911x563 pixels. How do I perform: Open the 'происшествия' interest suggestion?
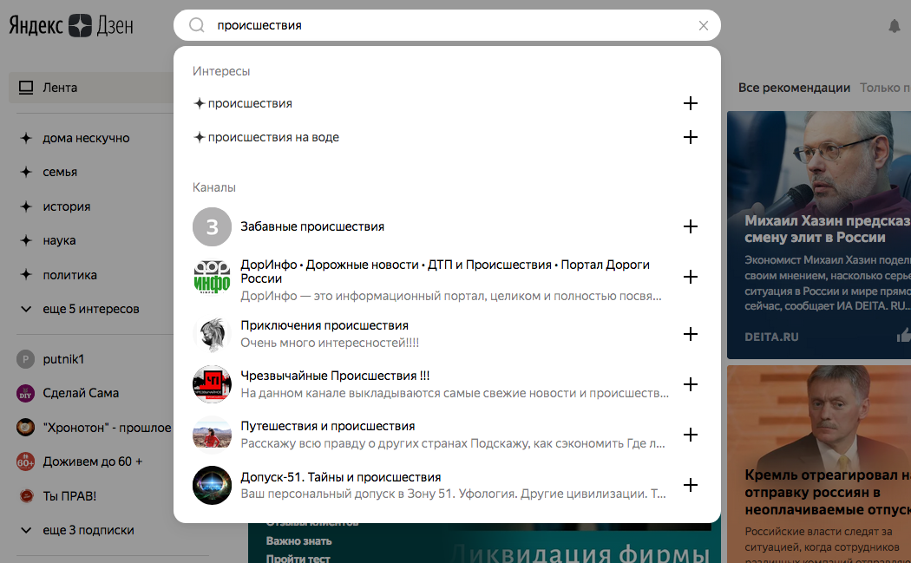pos(250,103)
